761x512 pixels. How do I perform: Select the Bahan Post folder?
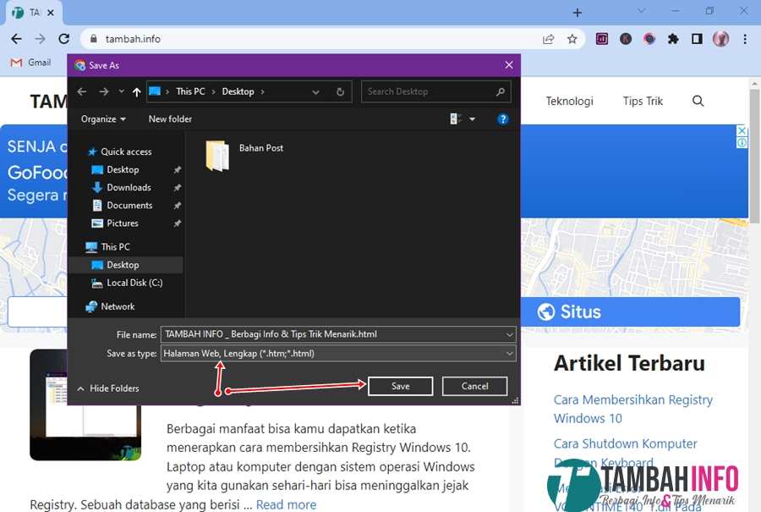pyautogui.click(x=244, y=156)
